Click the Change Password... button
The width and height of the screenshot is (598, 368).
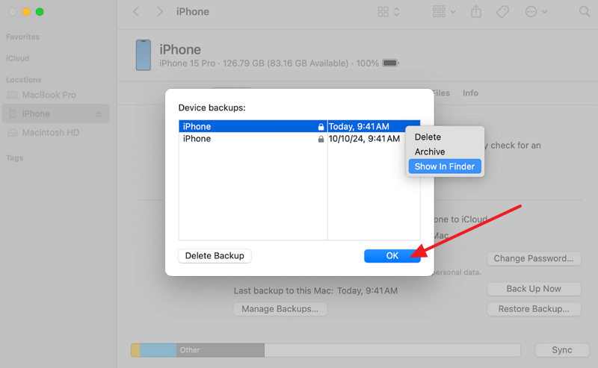tap(534, 258)
